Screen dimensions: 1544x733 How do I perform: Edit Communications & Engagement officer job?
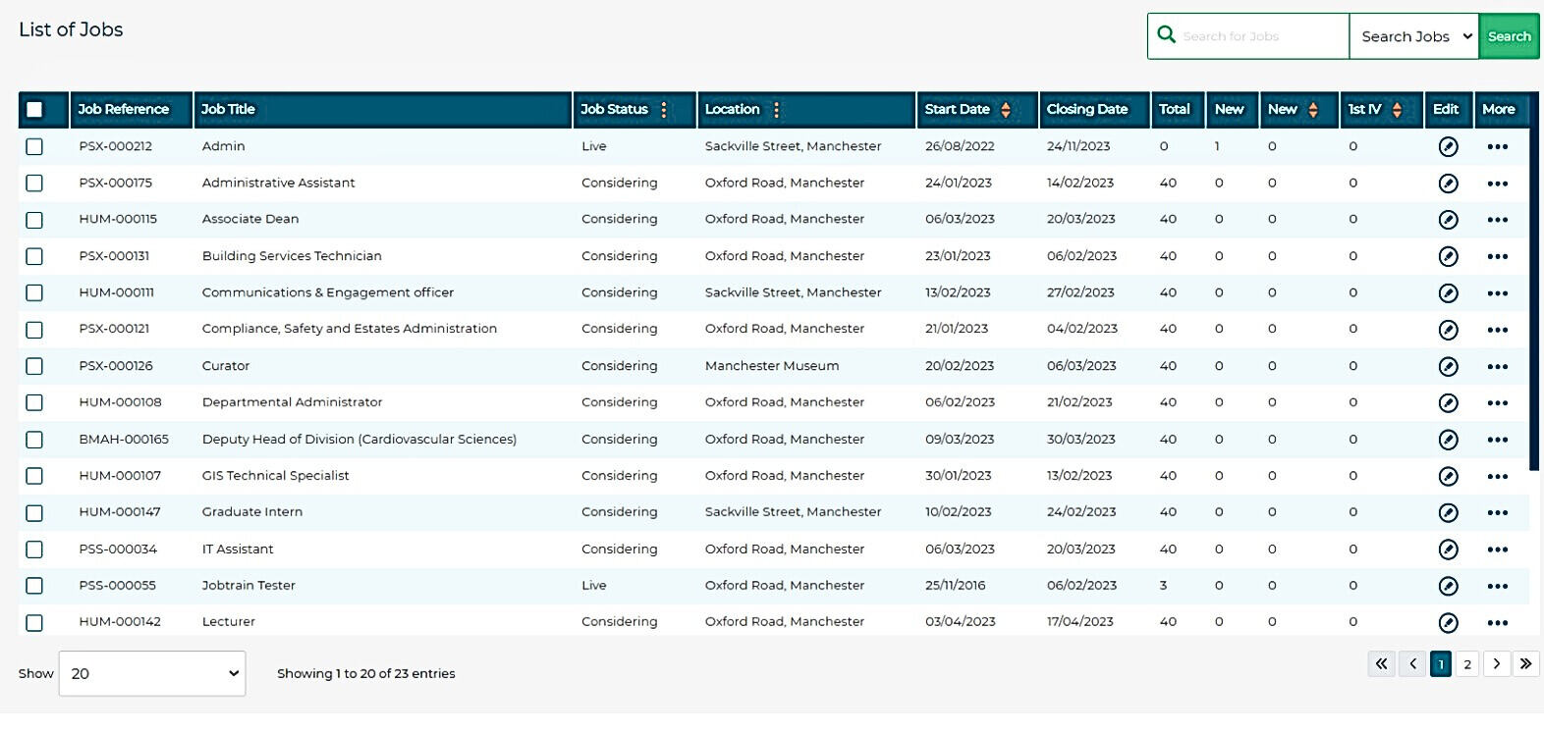point(1448,293)
